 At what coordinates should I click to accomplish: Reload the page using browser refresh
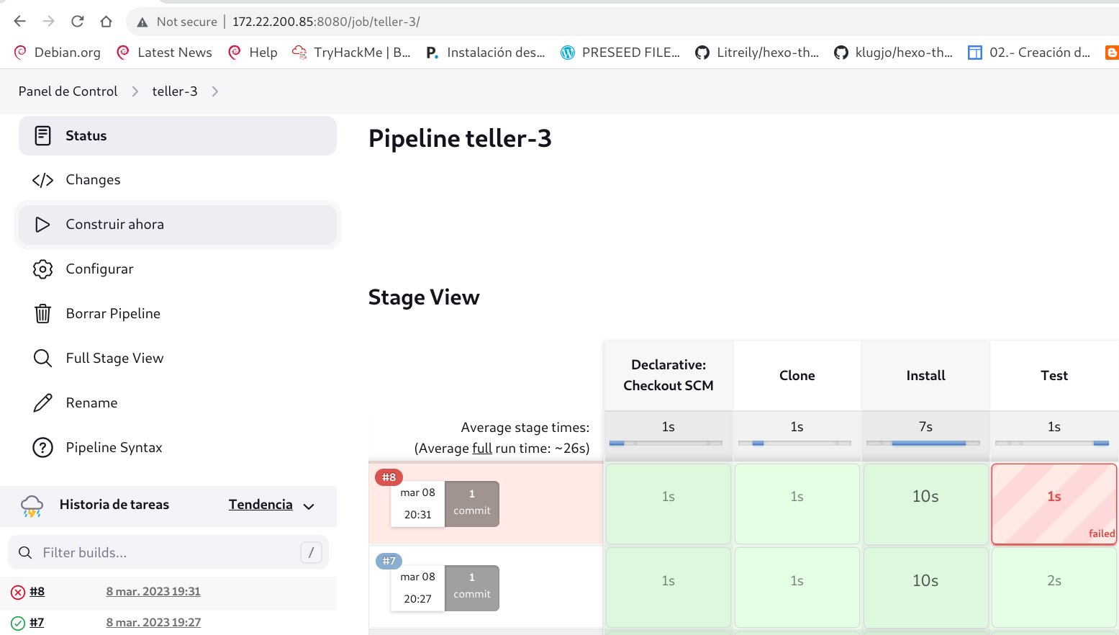pyautogui.click(x=78, y=22)
